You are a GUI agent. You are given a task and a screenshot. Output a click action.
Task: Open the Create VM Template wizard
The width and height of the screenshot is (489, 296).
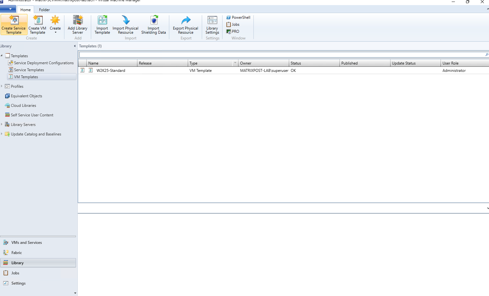(x=37, y=24)
